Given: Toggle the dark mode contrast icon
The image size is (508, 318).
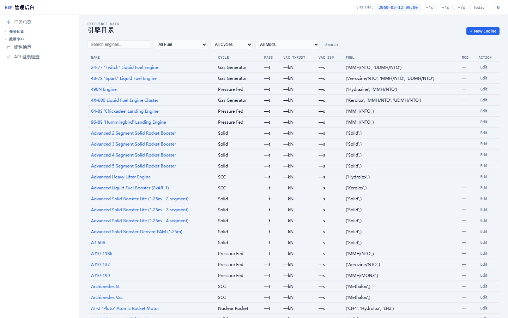Looking at the screenshot, I should point(498,7).
